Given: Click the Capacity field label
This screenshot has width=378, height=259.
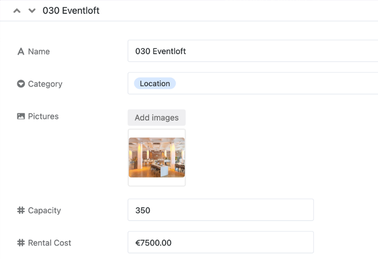Looking at the screenshot, I should pos(44,210).
